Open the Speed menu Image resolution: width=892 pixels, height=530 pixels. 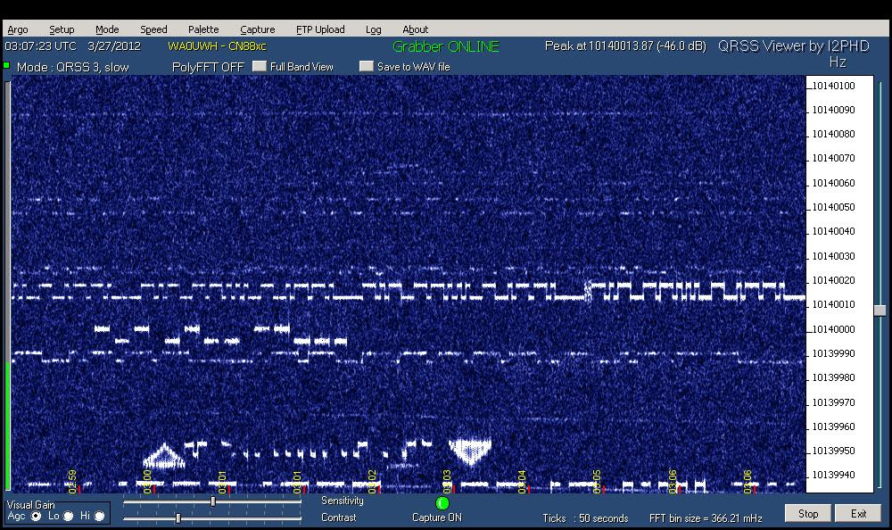pos(153,29)
